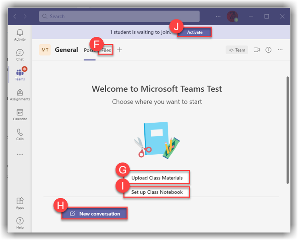The width and height of the screenshot is (298, 240).
Task: Open the Calendar in sidebar
Action: [x=20, y=114]
